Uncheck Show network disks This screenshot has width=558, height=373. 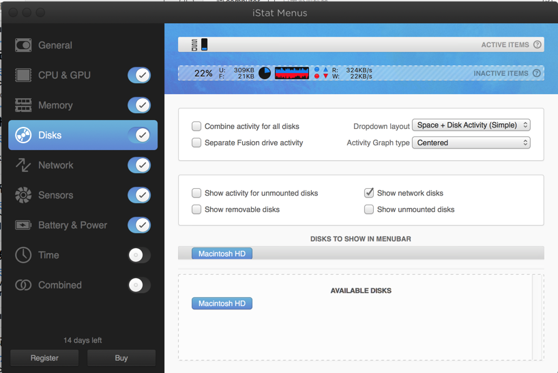click(x=369, y=193)
